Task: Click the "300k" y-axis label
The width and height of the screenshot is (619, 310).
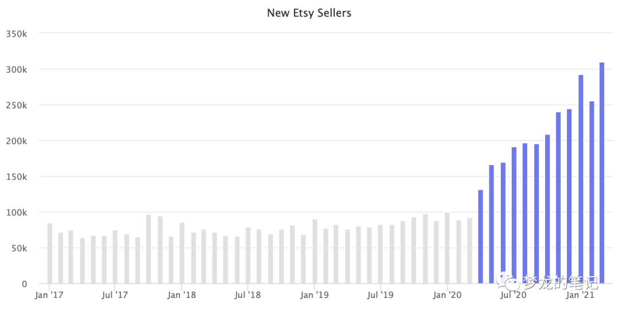Action: pyautogui.click(x=16, y=69)
